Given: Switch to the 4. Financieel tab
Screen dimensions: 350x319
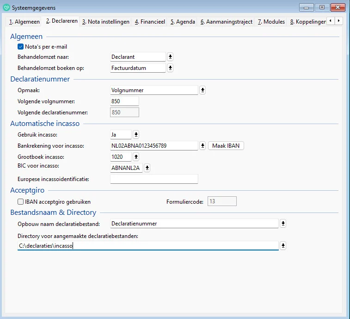Looking at the screenshot, I should coord(150,22).
